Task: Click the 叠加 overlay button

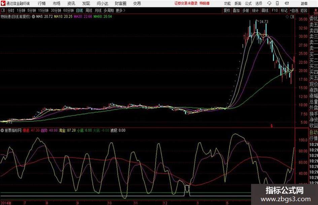Action: [236, 10]
